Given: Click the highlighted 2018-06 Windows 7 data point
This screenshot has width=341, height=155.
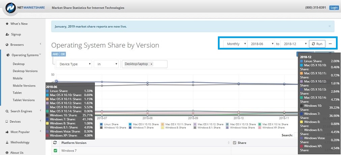Looking at the screenshot, I should (57, 81).
